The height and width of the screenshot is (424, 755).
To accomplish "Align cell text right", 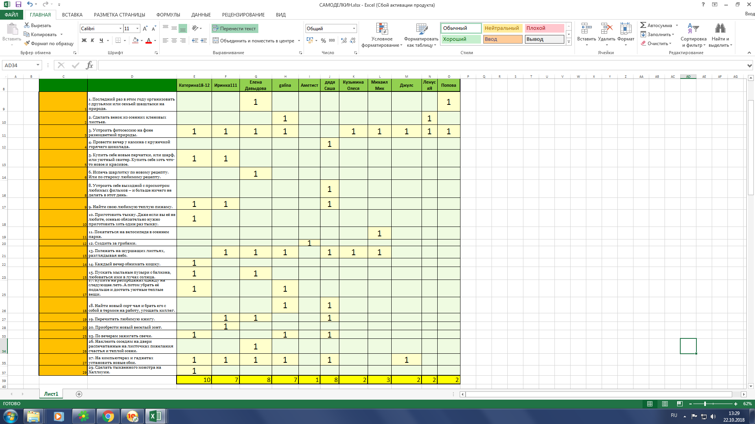I will (x=182, y=40).
